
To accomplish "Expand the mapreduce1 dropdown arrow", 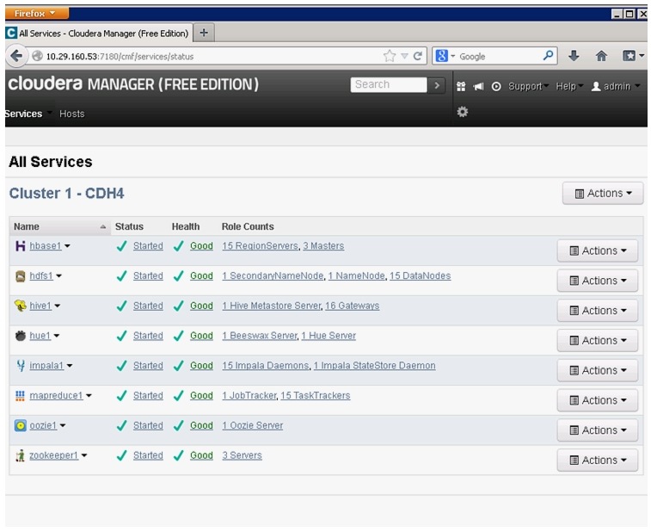I will tap(89, 396).
